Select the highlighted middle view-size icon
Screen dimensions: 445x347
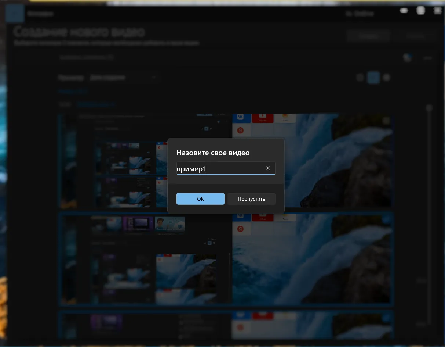373,78
